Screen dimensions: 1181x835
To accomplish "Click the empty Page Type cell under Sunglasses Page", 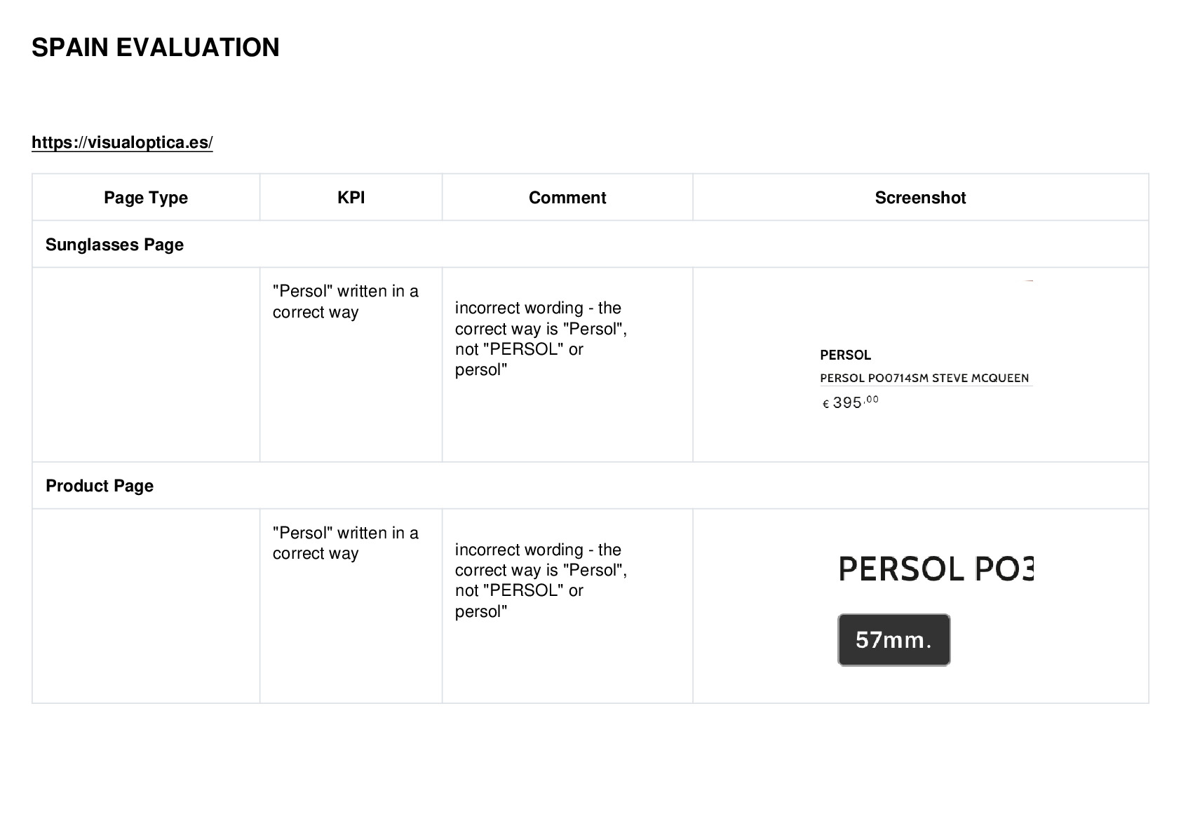I will (x=146, y=365).
